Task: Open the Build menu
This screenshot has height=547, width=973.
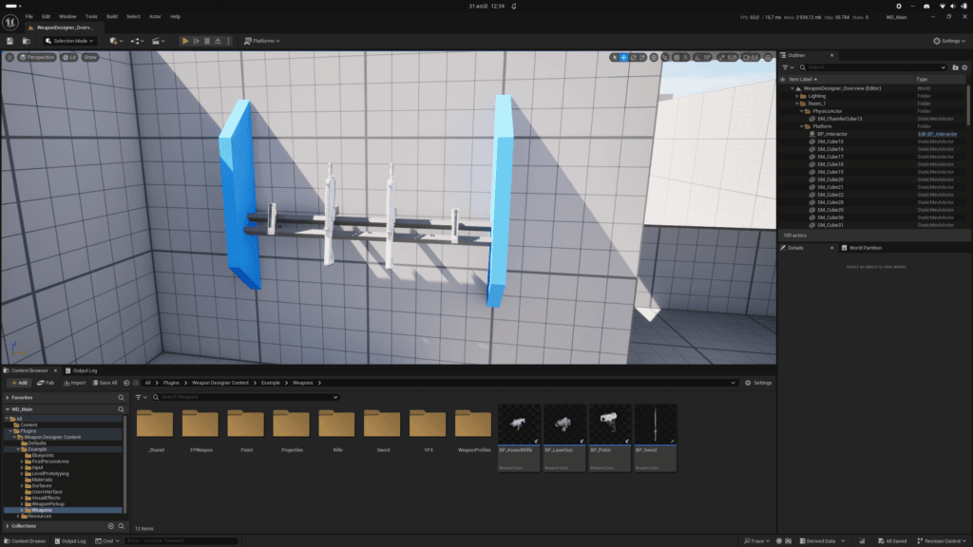Action: [x=112, y=17]
